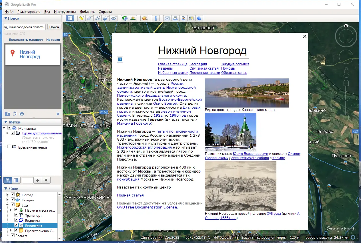Image resolution: width=361 pixels, height=243 pixels.
Task: Open the Ruler measurement tool
Action: click(x=156, y=18)
